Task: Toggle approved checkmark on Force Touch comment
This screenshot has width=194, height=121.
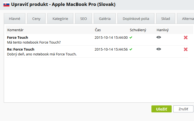Action: (131, 38)
